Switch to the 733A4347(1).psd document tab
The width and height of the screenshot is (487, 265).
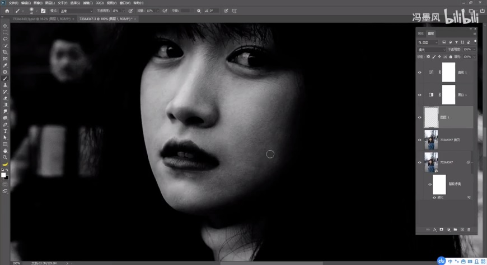(x=41, y=19)
